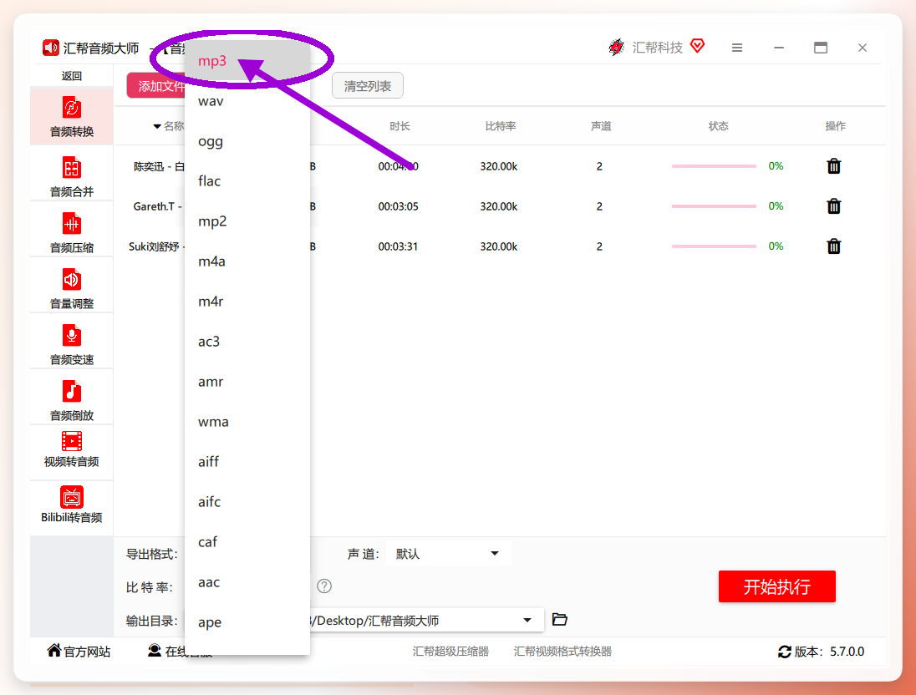Browse output folder with folder icon

click(560, 620)
